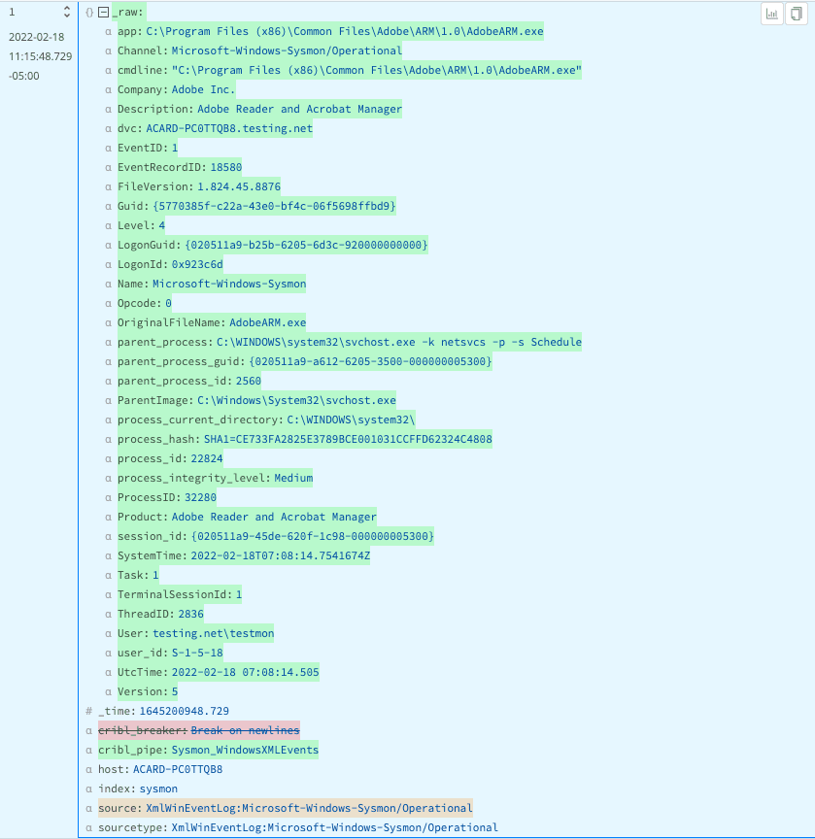Click the strikethrough 'Break on newlines' value
Viewport: 815px width, 839px height.
pos(245,730)
